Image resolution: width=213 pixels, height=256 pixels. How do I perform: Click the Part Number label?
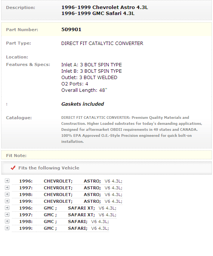pos(22,30)
